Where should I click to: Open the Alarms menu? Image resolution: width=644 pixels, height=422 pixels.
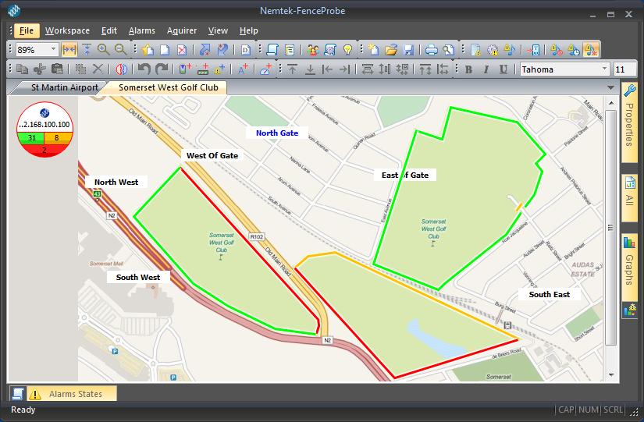141,30
